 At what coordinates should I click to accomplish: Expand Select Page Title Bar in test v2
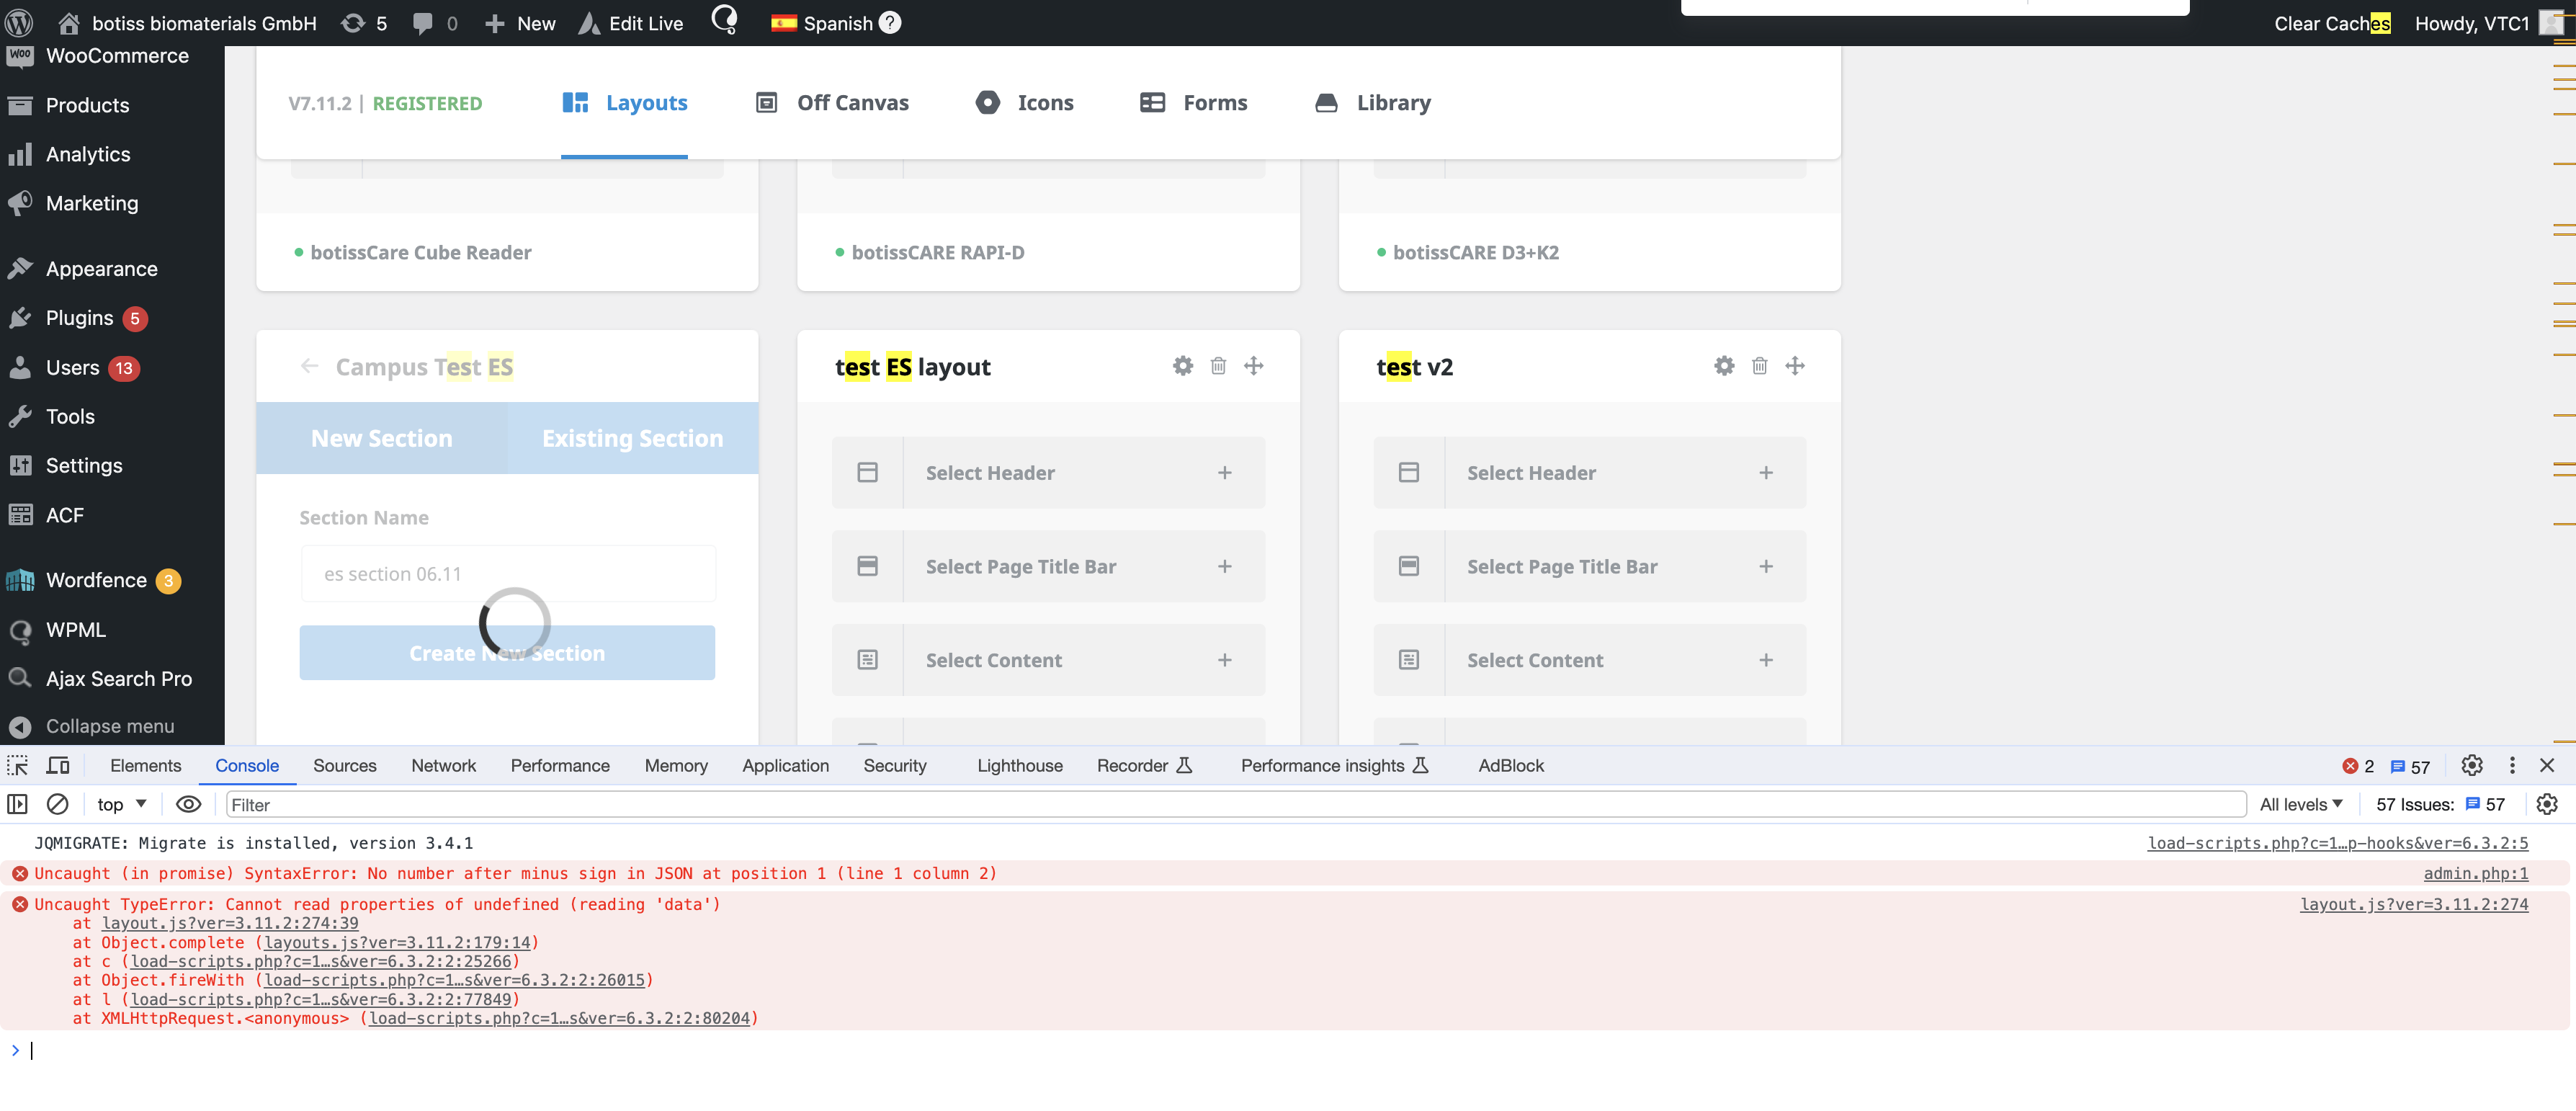[1589, 566]
